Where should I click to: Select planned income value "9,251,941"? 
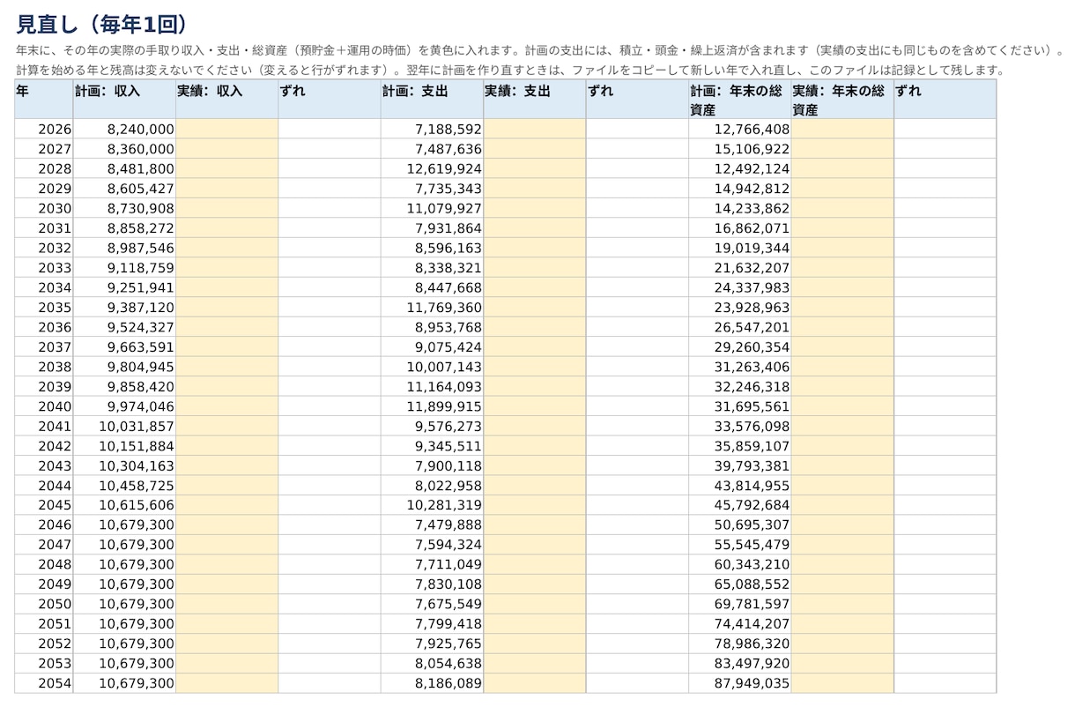[x=124, y=287]
